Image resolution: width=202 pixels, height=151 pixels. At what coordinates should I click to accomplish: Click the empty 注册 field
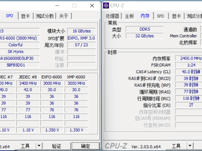tap(82, 65)
